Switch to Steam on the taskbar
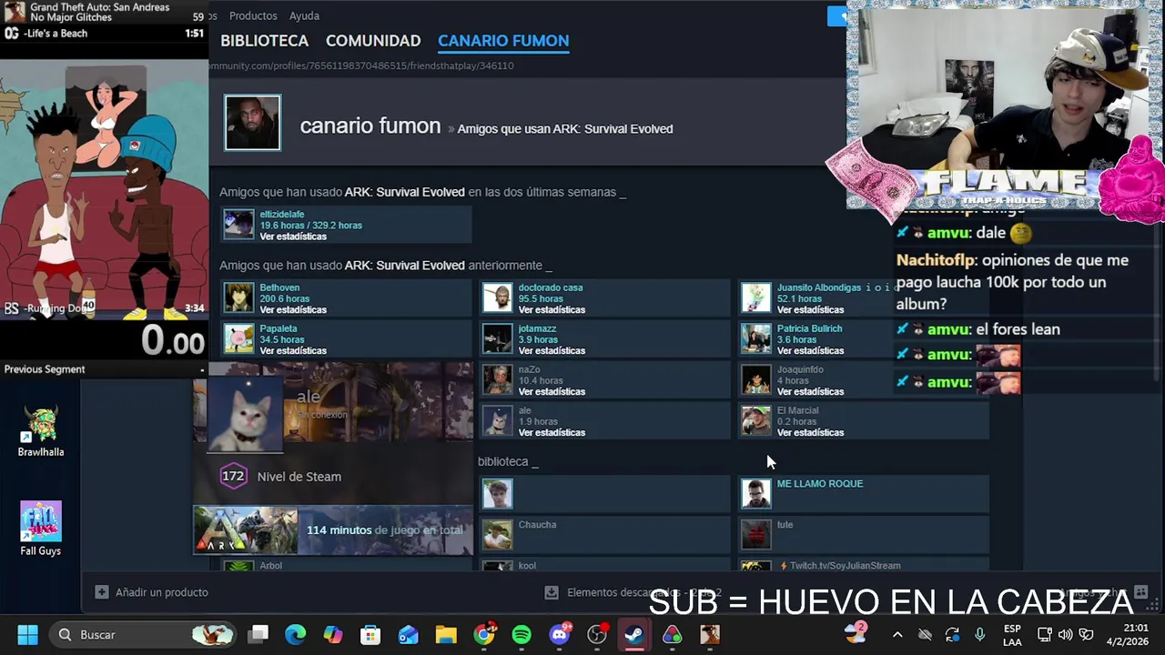This screenshot has height=655, width=1165. point(634,634)
